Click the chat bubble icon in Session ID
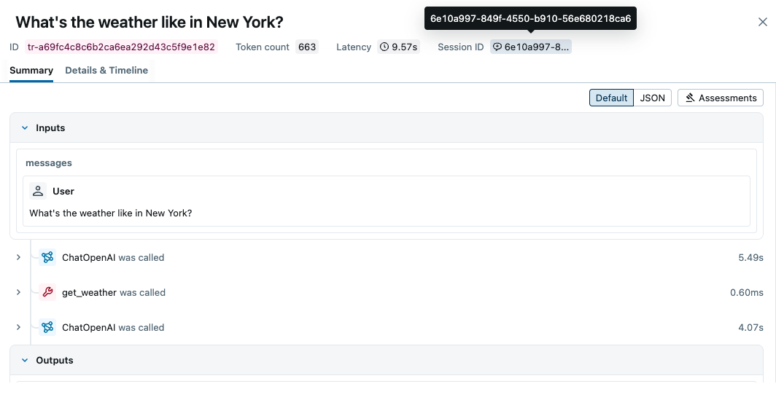This screenshot has width=776, height=408. click(x=497, y=47)
